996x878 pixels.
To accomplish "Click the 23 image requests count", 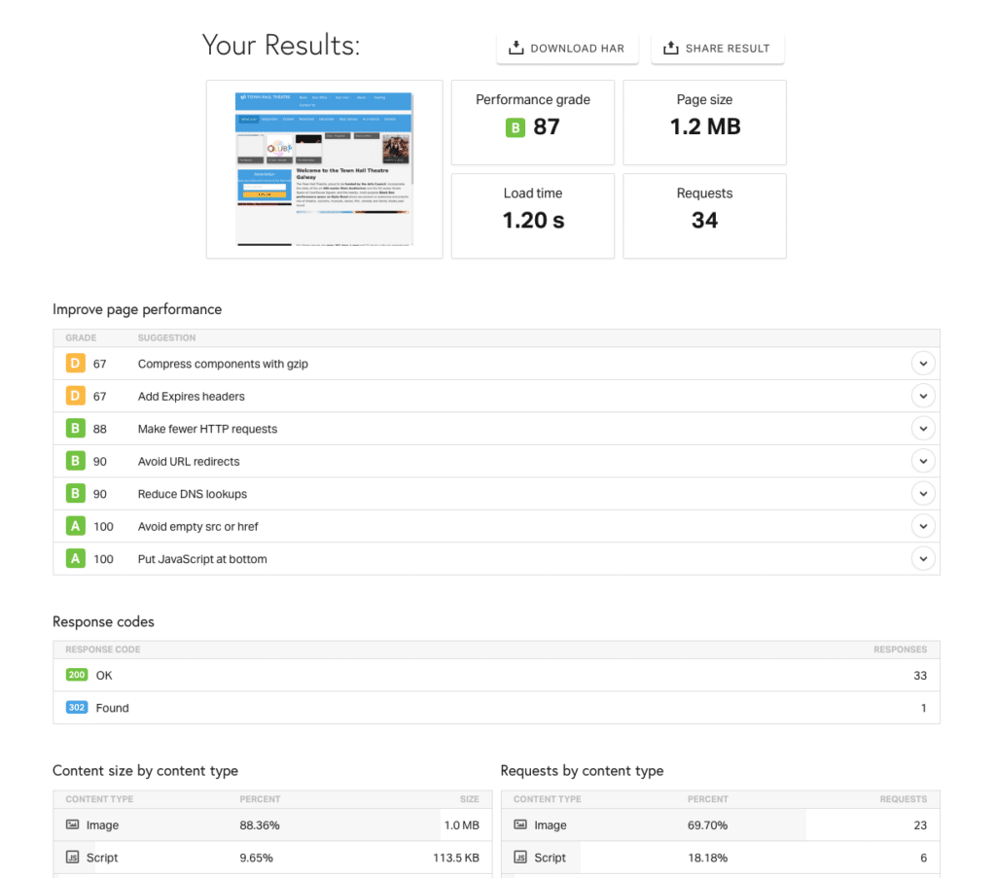I will (x=920, y=825).
